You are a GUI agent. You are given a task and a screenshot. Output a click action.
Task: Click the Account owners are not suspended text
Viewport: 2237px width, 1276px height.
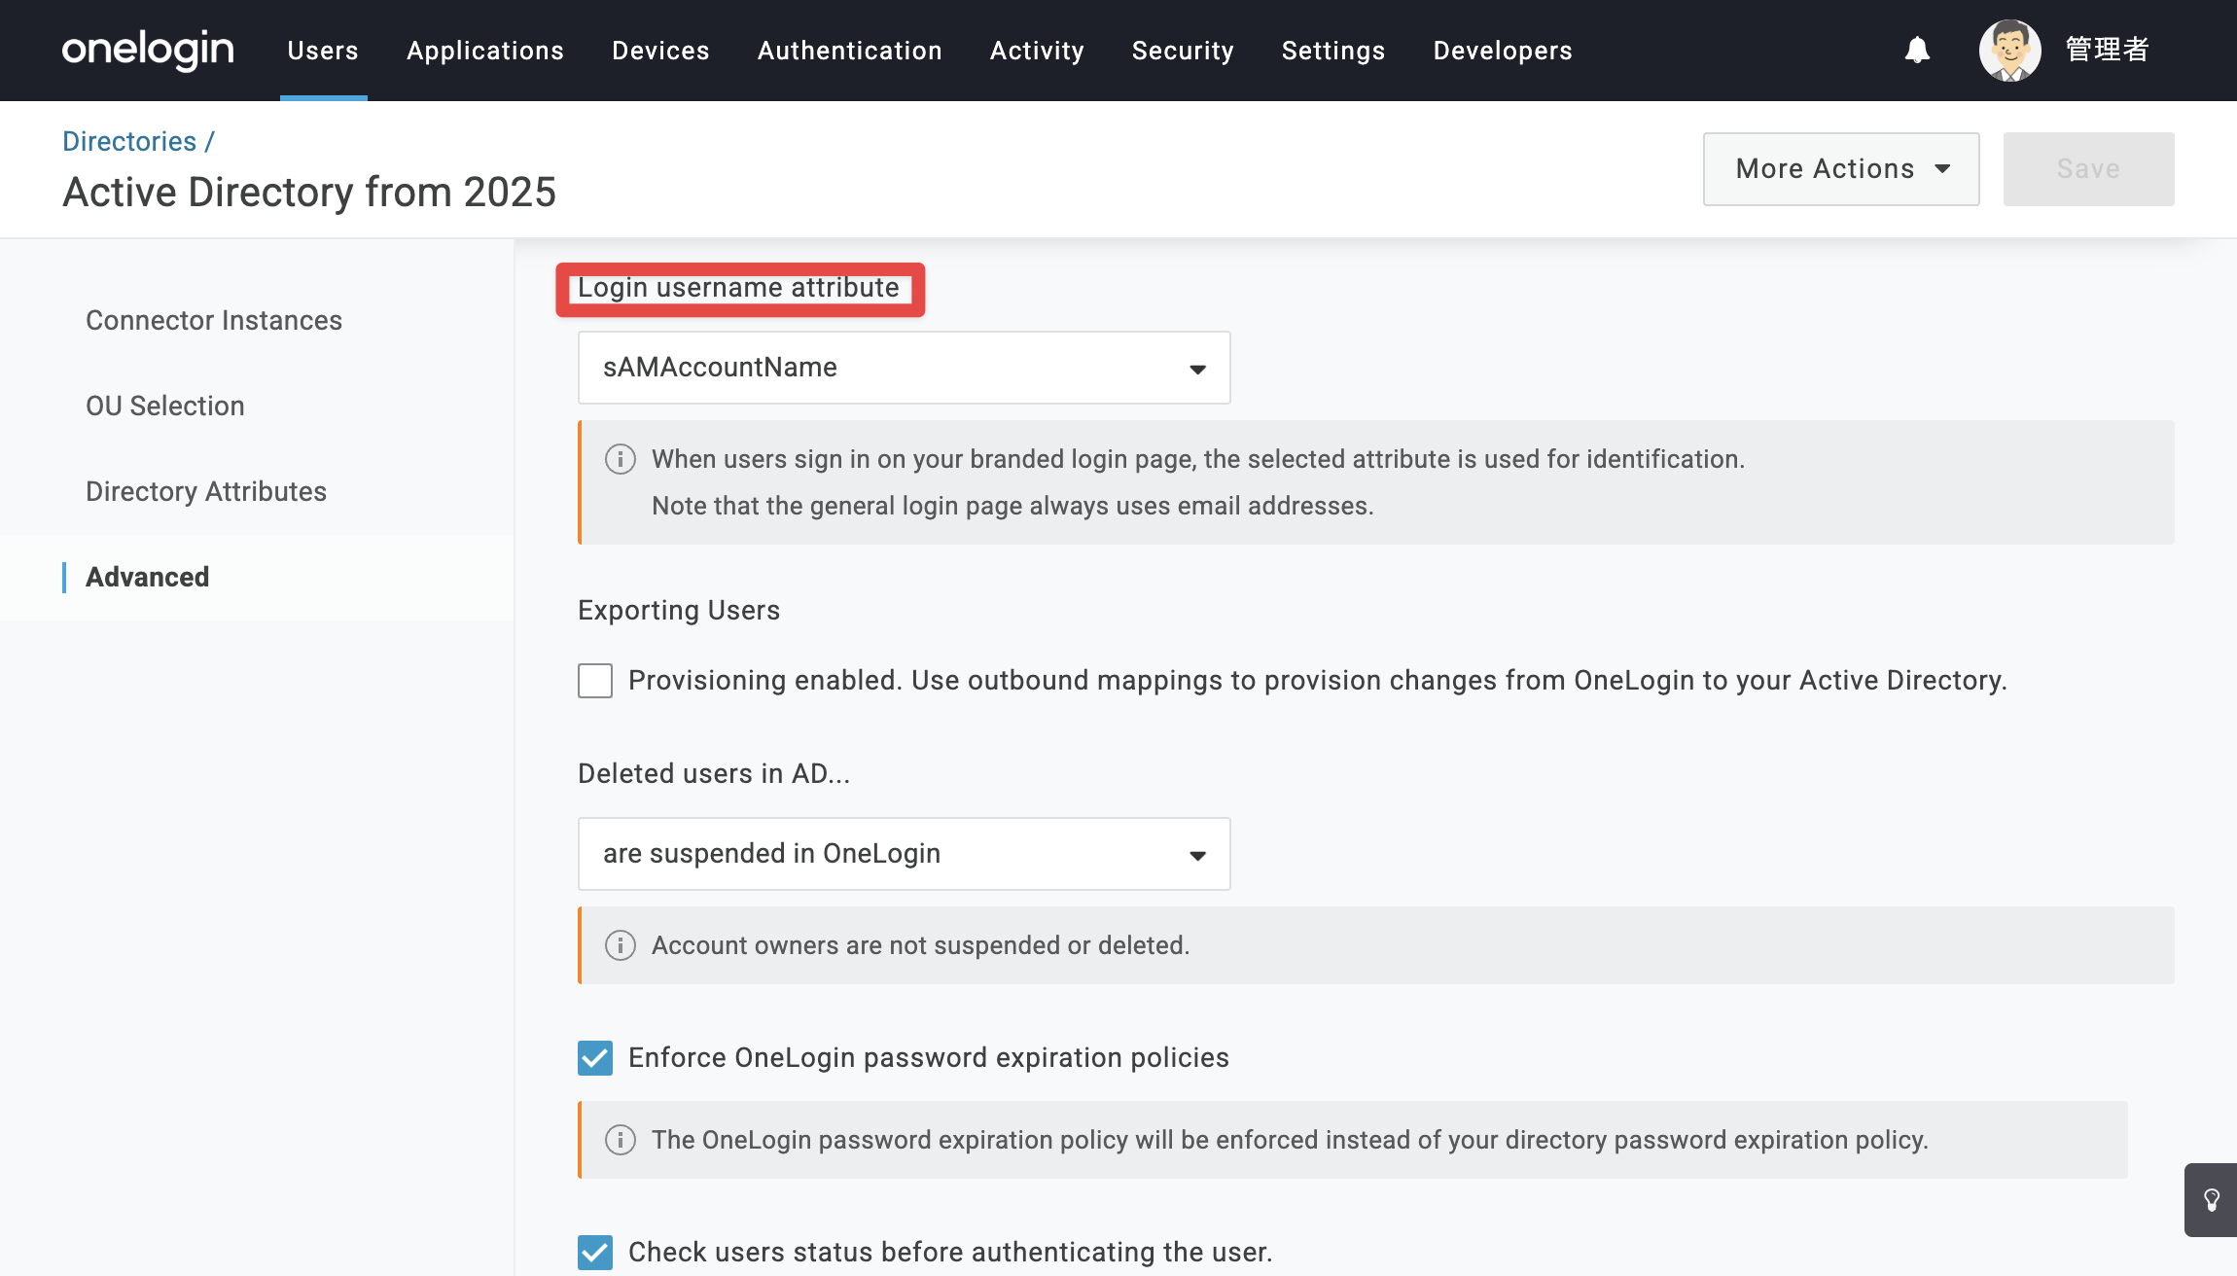[921, 945]
